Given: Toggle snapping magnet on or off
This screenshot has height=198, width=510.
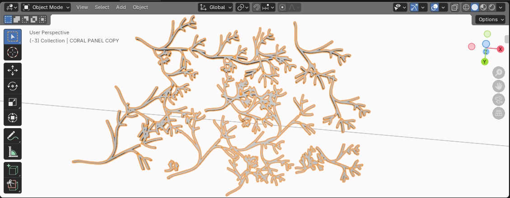Looking at the screenshot, I should (x=257, y=7).
